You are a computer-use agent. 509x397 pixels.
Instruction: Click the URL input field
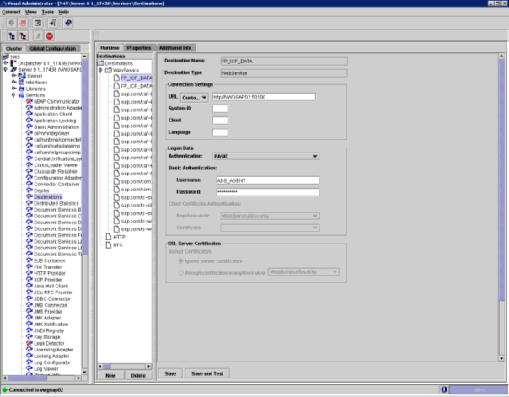point(264,97)
